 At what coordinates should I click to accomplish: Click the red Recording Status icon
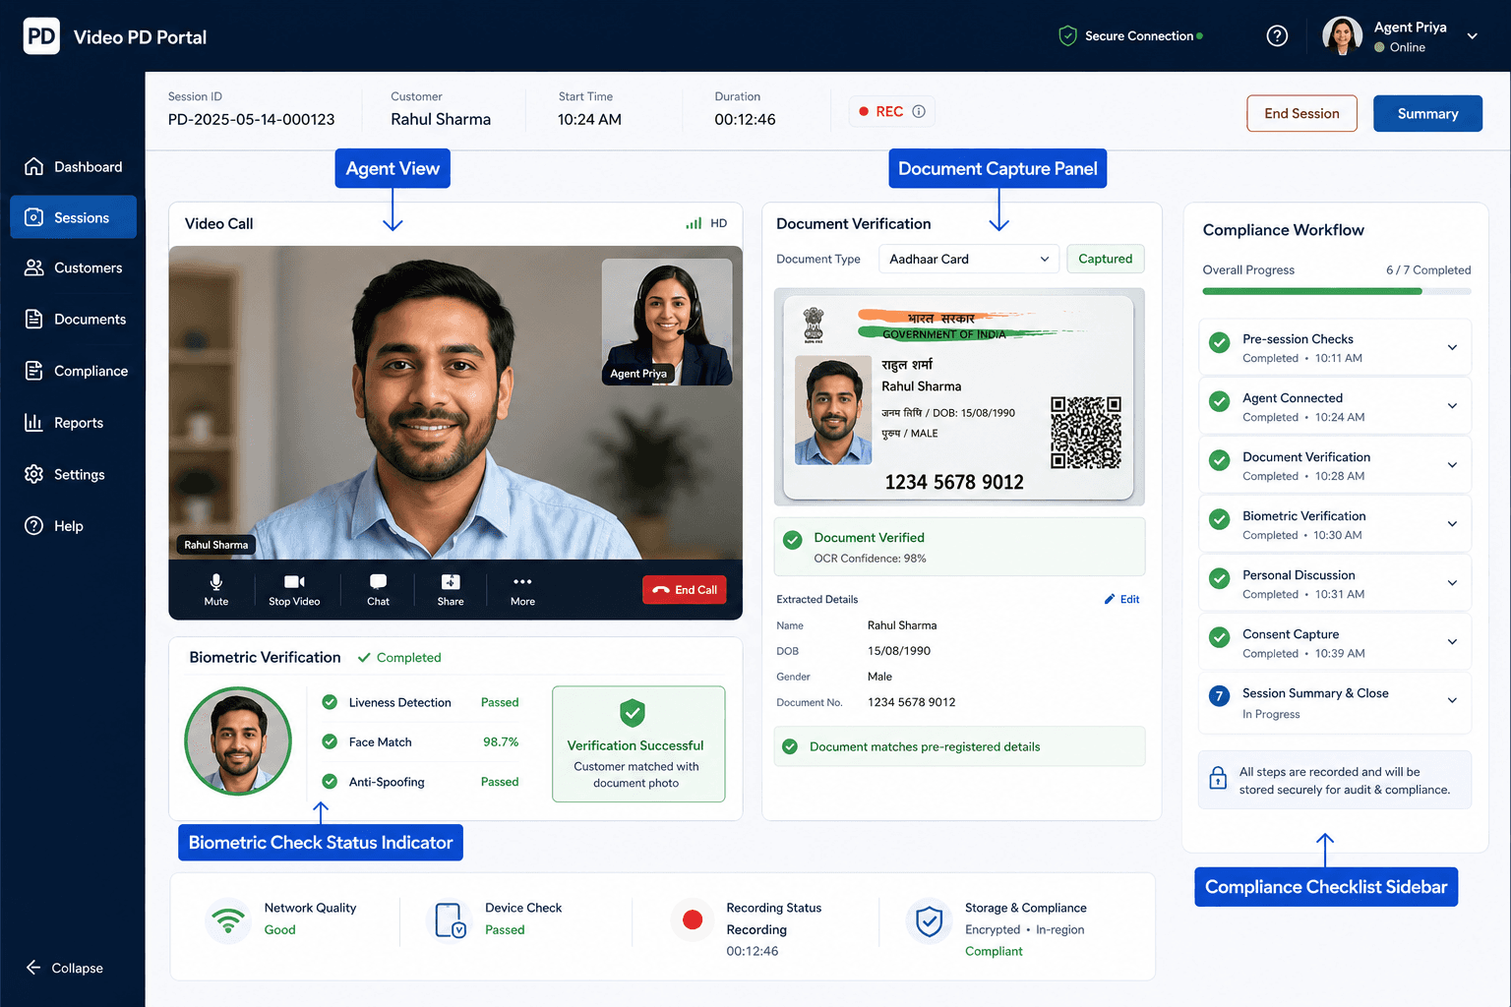(693, 919)
